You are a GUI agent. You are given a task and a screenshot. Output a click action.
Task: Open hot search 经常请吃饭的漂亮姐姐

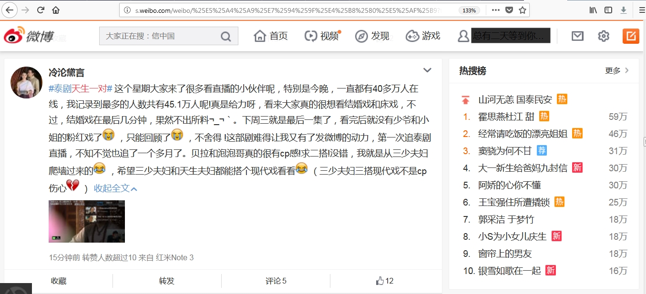[523, 134]
